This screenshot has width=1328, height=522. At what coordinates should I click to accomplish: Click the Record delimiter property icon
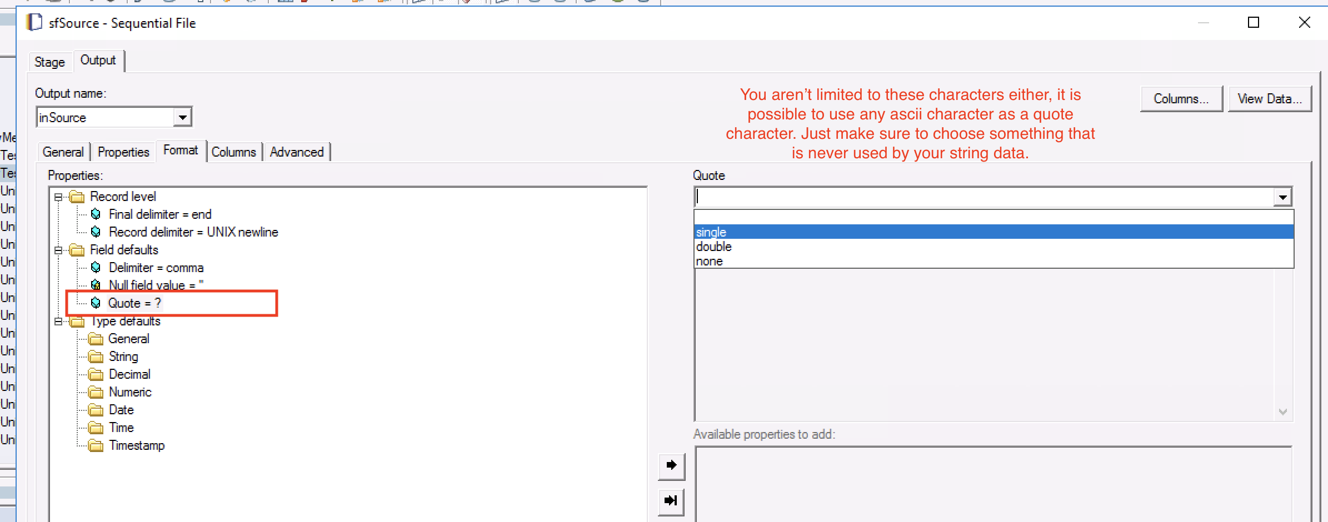(x=96, y=232)
